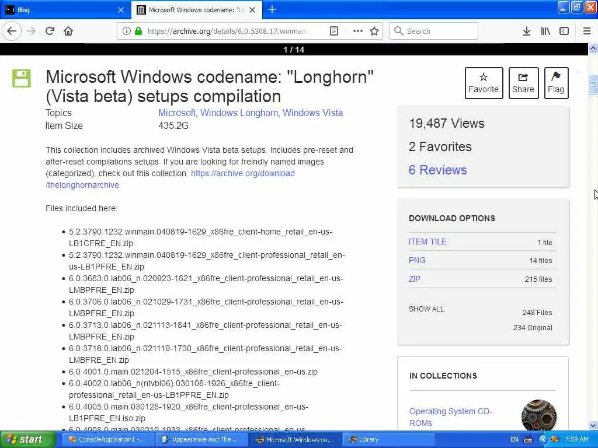Download the ITEM TILE file

click(427, 242)
